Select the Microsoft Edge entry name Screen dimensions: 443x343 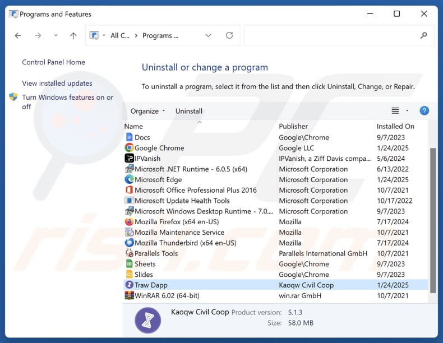click(x=158, y=179)
